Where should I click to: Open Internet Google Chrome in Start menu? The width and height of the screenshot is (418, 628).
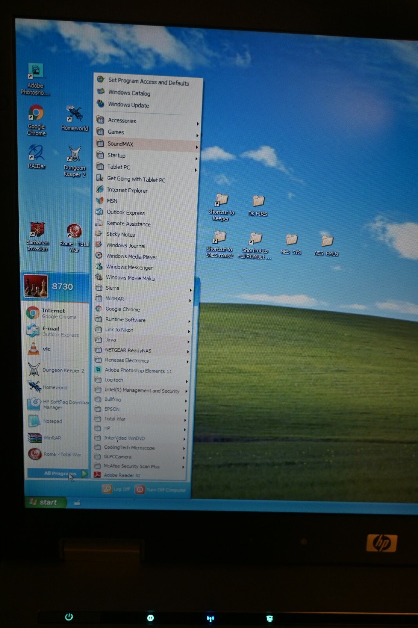point(57,313)
